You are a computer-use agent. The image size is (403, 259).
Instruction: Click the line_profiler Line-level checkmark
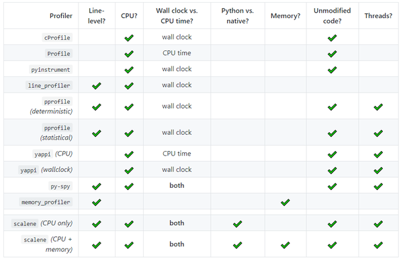tap(96, 86)
